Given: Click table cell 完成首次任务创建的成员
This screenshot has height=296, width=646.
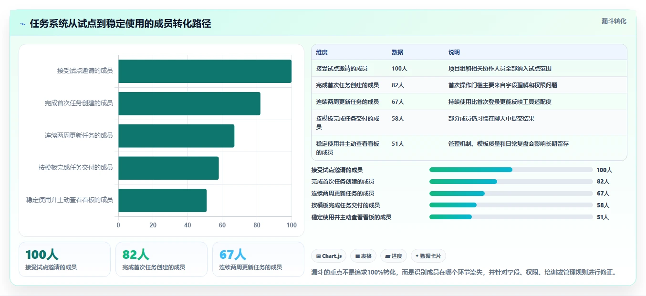Looking at the screenshot, I should pyautogui.click(x=347, y=85).
